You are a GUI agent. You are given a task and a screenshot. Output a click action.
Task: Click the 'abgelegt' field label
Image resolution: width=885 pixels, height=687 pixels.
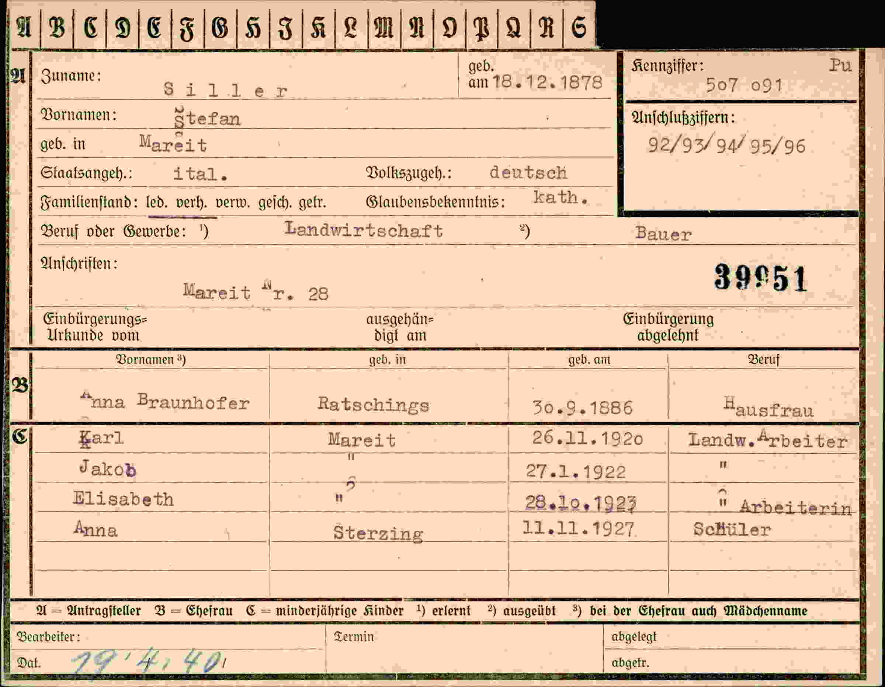click(634, 637)
